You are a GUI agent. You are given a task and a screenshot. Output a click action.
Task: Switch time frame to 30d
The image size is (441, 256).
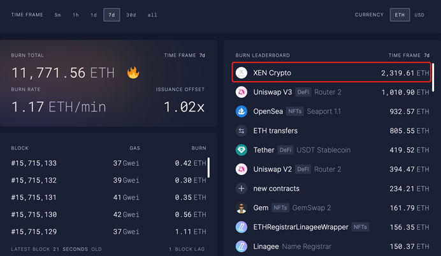click(131, 15)
